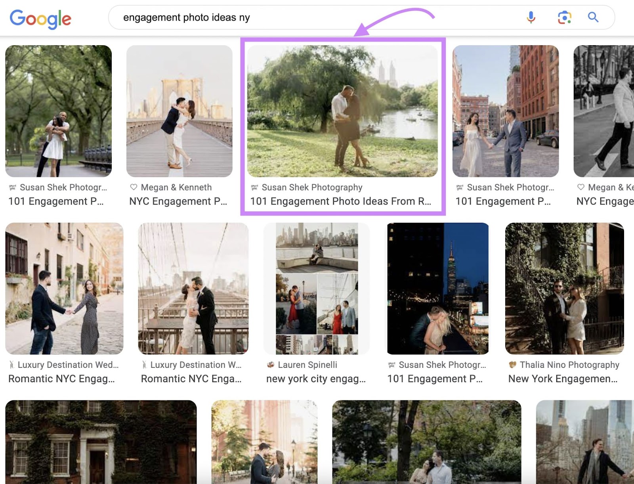The height and width of the screenshot is (484, 634).
Task: Click first 'Romantic NYC Engag...' title
Action: [x=61, y=379]
